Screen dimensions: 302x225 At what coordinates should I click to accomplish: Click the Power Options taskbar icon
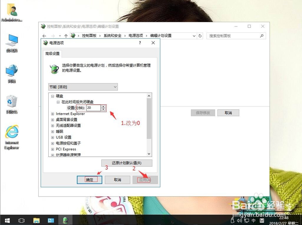pos(66,220)
